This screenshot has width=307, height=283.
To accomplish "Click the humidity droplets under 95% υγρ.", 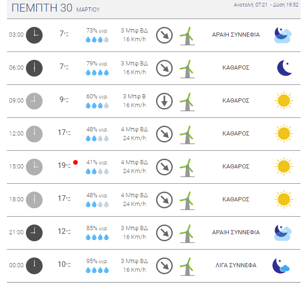I will [x=97, y=270].
